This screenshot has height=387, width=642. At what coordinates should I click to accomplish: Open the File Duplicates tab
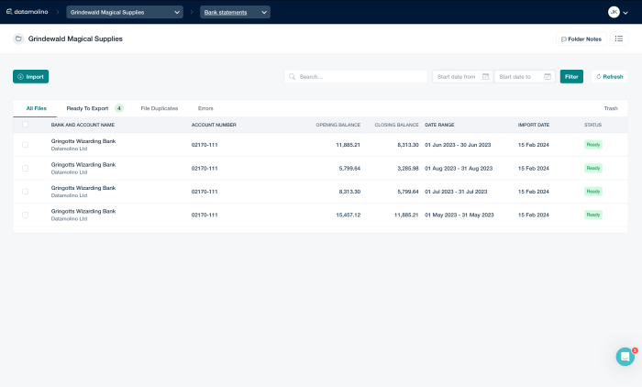(160, 108)
